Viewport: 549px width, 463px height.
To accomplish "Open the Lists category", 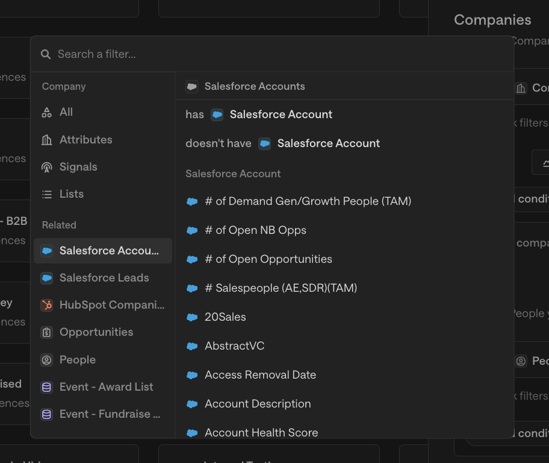I will (x=102, y=194).
